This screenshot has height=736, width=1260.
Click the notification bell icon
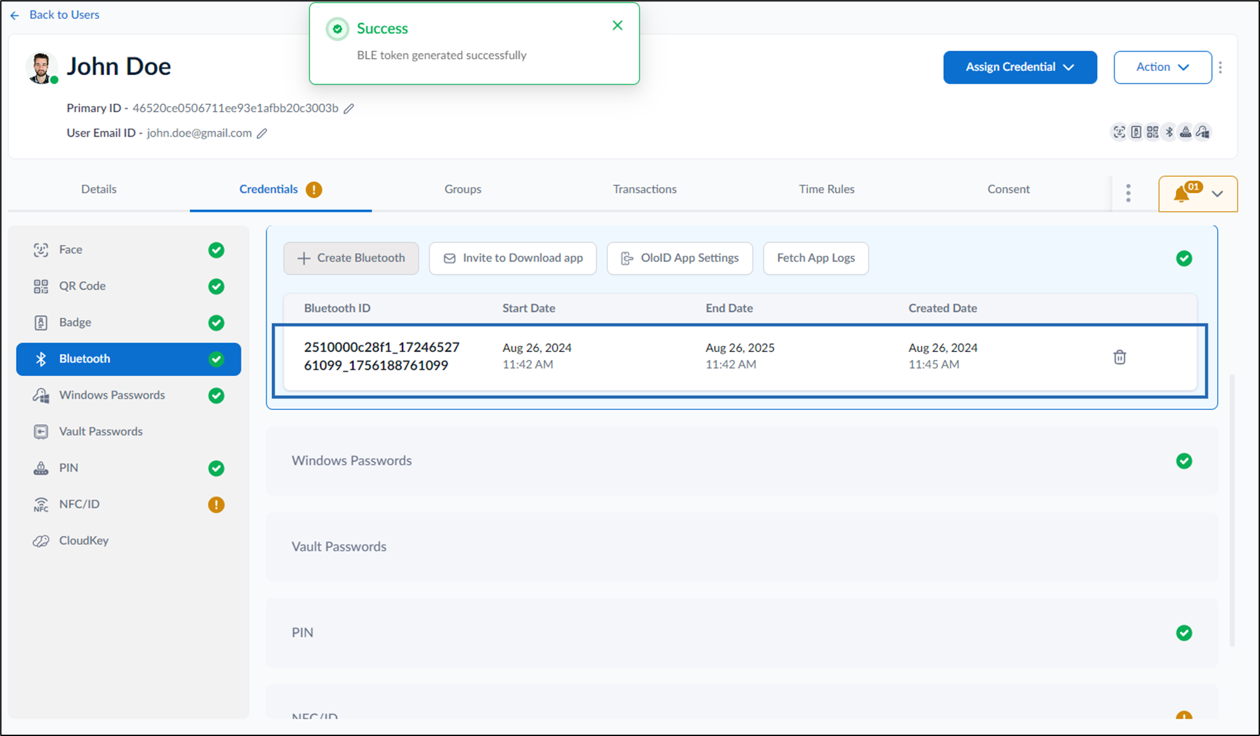1181,194
